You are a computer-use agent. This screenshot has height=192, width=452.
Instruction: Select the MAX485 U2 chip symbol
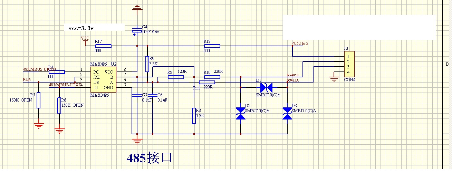click(103, 80)
